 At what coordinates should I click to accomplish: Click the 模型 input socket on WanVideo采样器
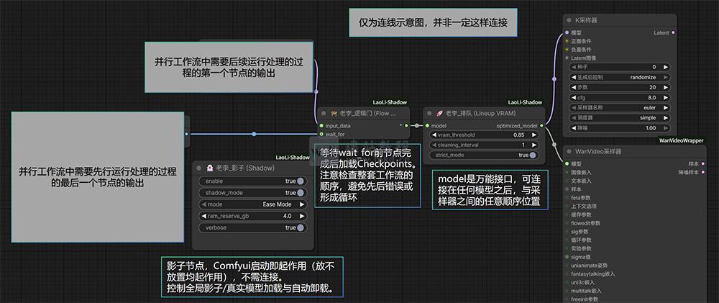coord(567,164)
